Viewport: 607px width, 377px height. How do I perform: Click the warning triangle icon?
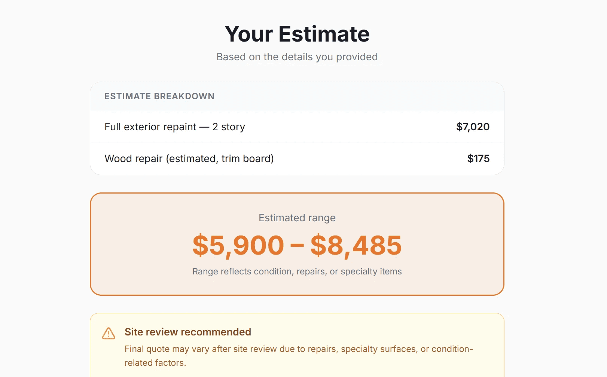tap(109, 333)
